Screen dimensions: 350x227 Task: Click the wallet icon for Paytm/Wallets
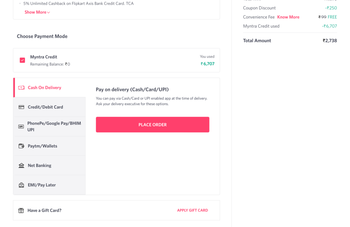coord(21,146)
